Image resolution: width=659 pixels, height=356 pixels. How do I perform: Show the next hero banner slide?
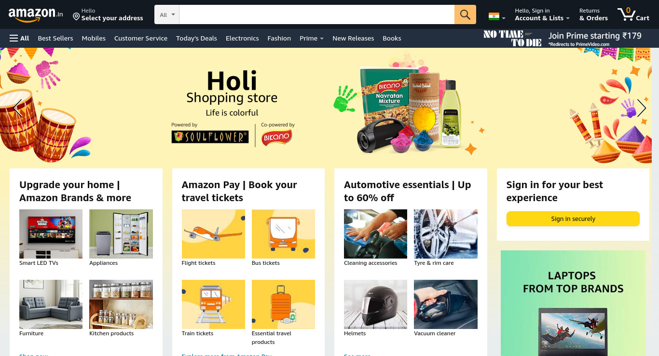pyautogui.click(x=641, y=108)
